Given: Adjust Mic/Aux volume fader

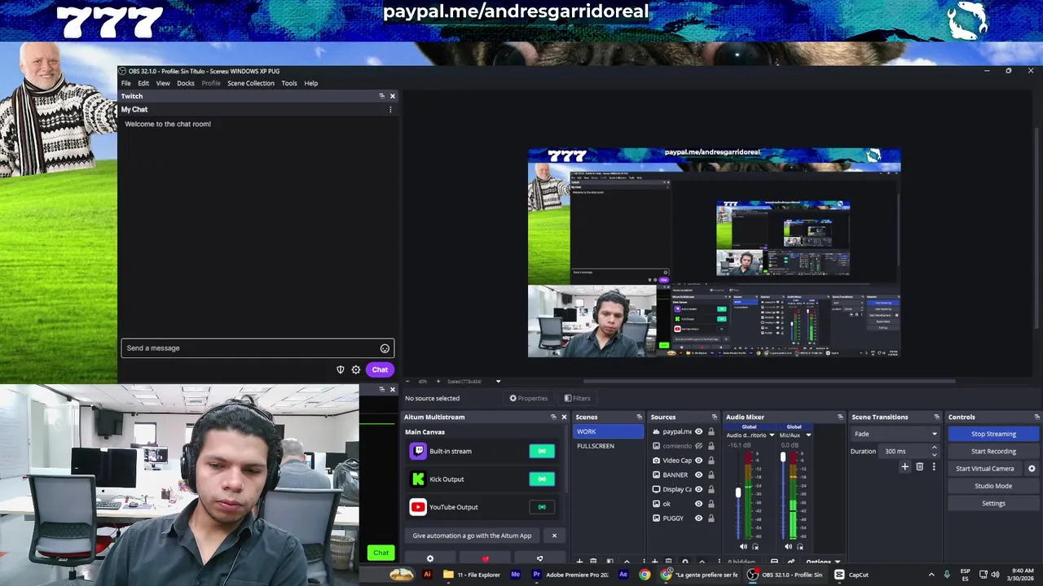Looking at the screenshot, I should pos(783,457).
